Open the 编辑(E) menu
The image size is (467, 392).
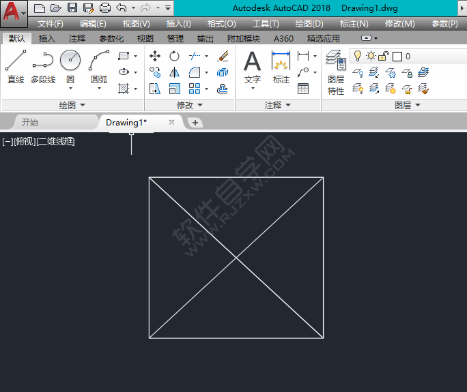[x=93, y=24]
